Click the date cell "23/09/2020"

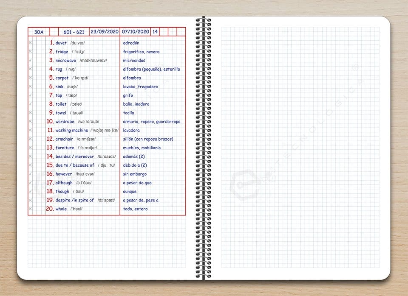105,31
